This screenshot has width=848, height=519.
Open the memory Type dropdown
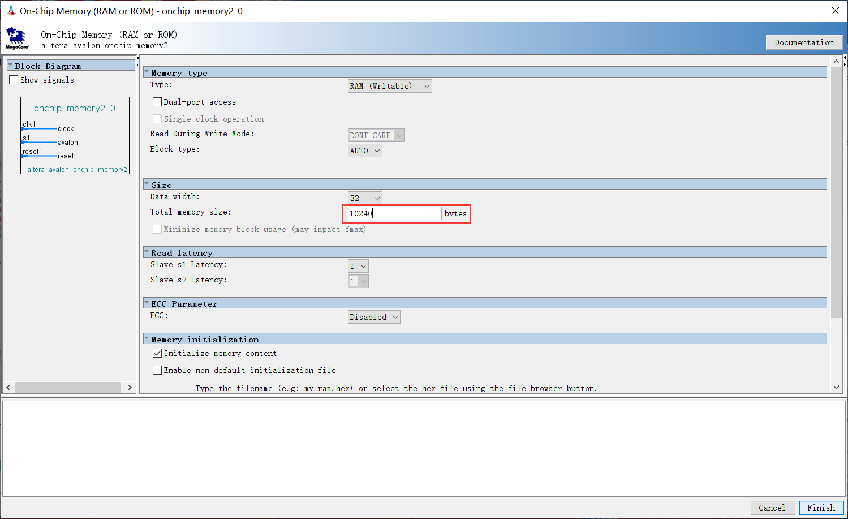coord(389,86)
